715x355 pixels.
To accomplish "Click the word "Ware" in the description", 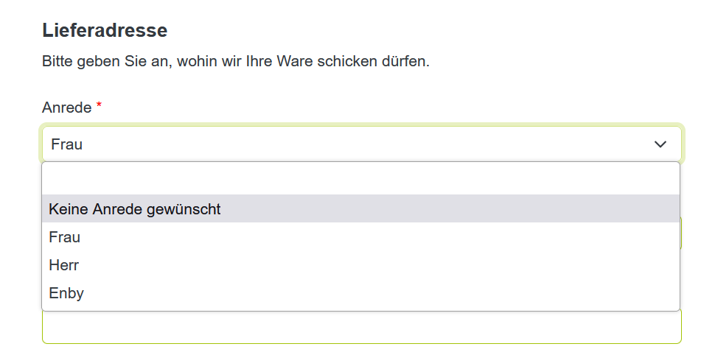I will click(x=295, y=61).
